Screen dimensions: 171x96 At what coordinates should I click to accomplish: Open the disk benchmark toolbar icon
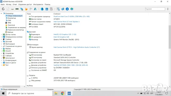[x=12, y=9]
